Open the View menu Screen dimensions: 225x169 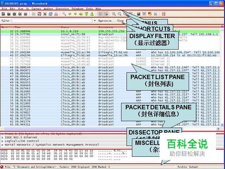coord(20,9)
